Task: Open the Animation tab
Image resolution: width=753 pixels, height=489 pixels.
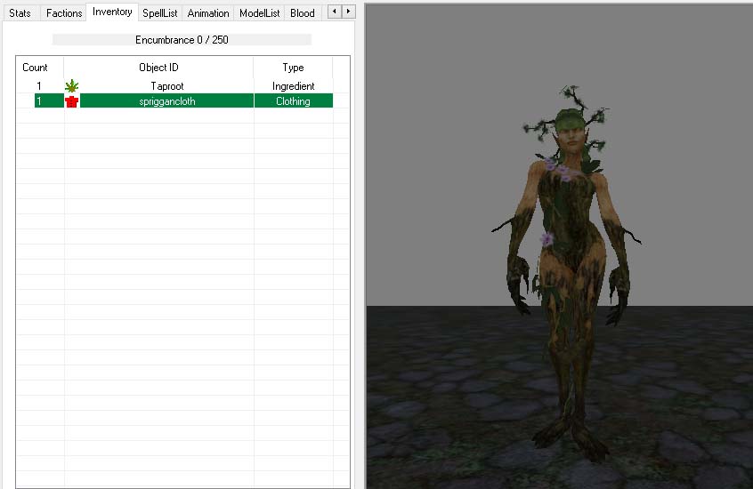Action: (x=208, y=13)
